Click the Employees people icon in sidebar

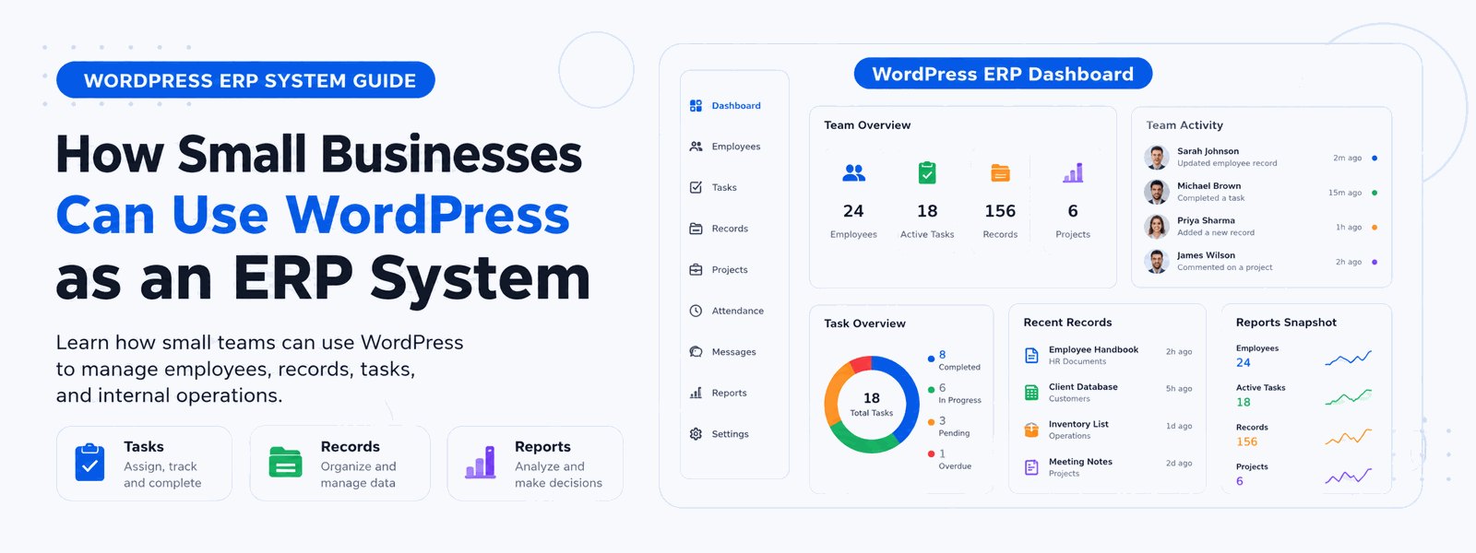coord(696,147)
